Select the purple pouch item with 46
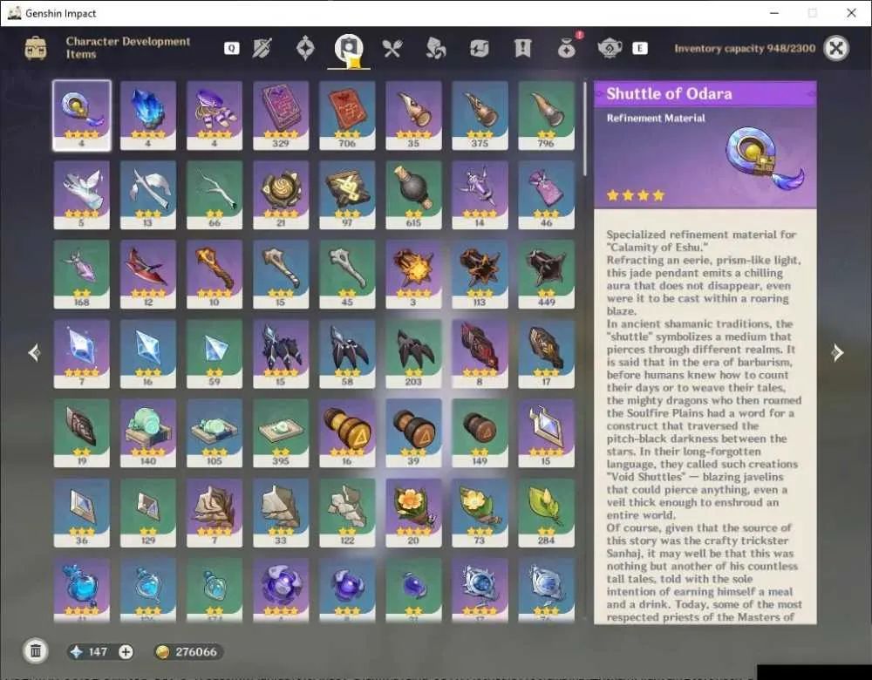 (546, 194)
